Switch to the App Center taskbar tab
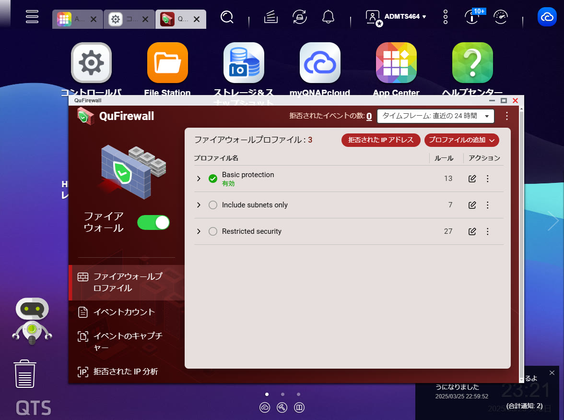This screenshot has width=564, height=420. pos(71,19)
